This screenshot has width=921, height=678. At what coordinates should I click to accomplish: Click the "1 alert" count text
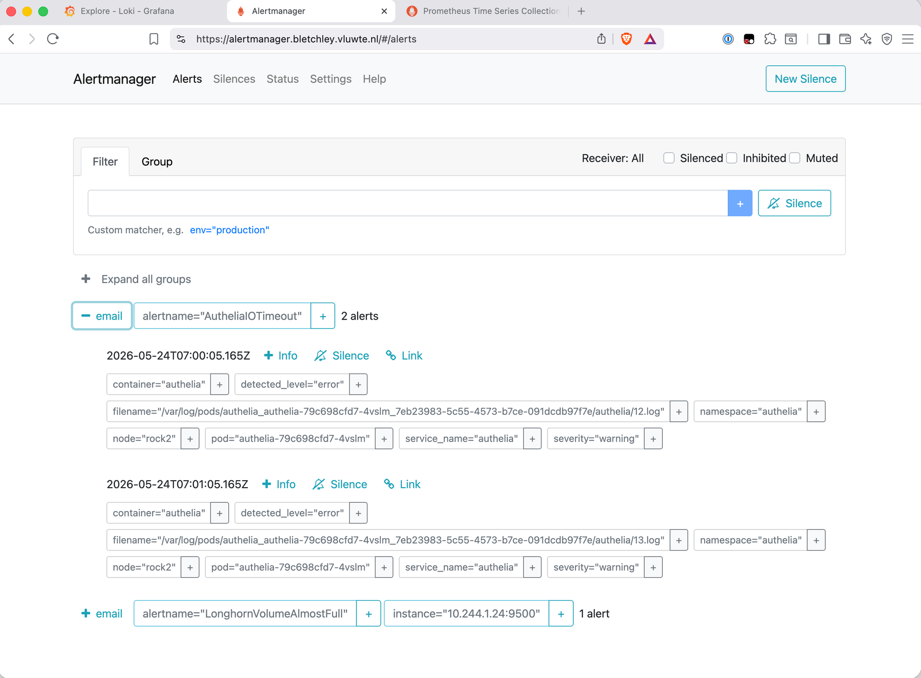pyautogui.click(x=594, y=614)
